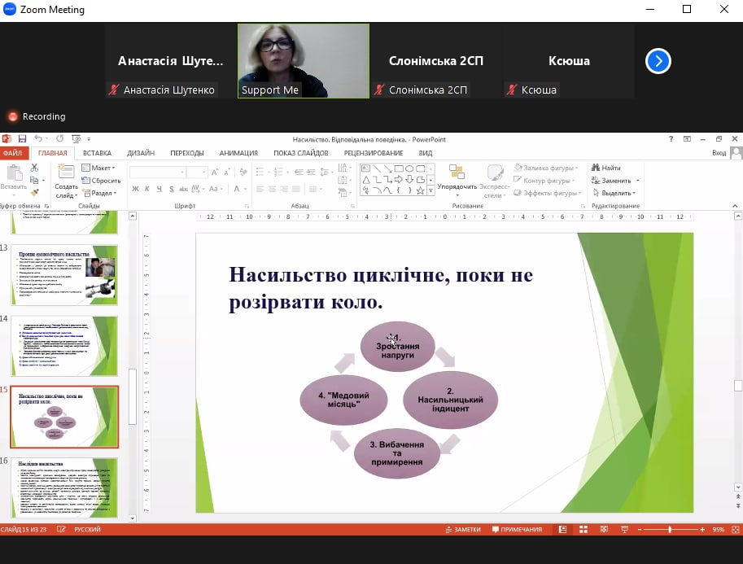Open the Shape Fill (Заливка фигуры) dropdown
This screenshot has height=564, width=743.
tap(546, 168)
